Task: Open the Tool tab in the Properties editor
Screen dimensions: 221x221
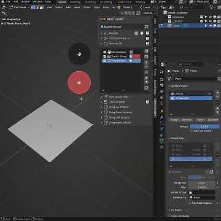Action: click(x=162, y=72)
